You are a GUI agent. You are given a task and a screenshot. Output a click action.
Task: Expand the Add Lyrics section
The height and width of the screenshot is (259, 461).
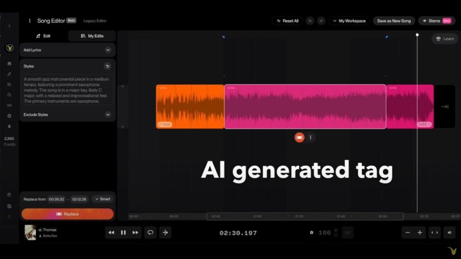pyautogui.click(x=108, y=50)
